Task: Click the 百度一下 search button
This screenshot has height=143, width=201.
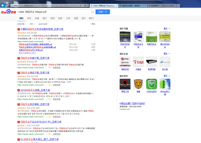Action: [x=103, y=12]
